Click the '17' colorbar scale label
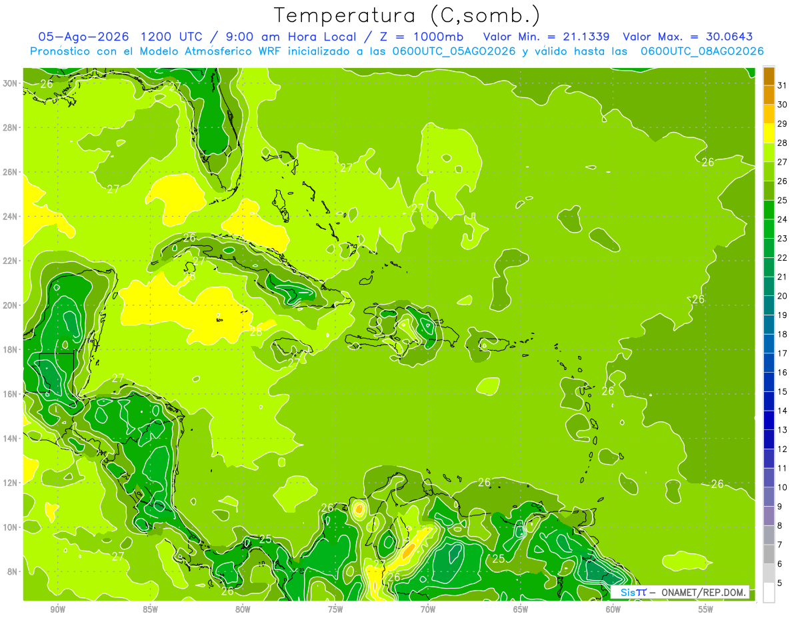Image resolution: width=800 pixels, height=618 pixels. click(783, 353)
